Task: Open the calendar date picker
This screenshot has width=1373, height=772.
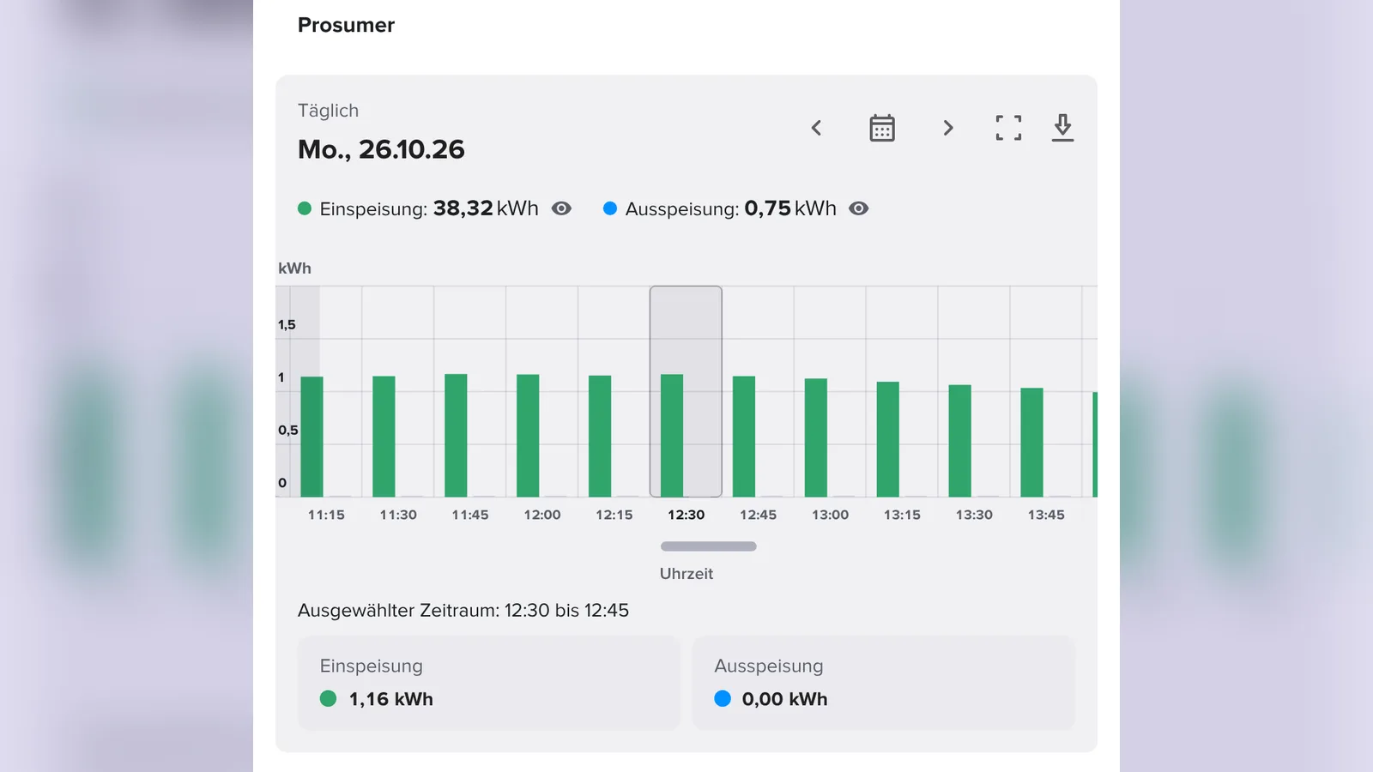Action: click(x=881, y=128)
